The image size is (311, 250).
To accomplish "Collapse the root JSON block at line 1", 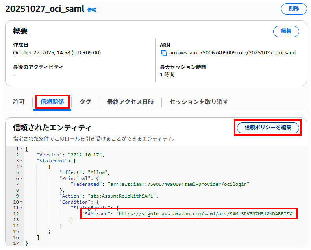I will coord(21,149).
